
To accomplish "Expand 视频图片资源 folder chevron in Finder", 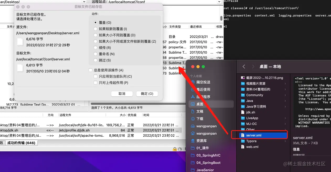I will click(285, 84).
